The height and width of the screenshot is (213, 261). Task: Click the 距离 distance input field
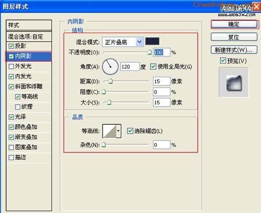point(161,81)
